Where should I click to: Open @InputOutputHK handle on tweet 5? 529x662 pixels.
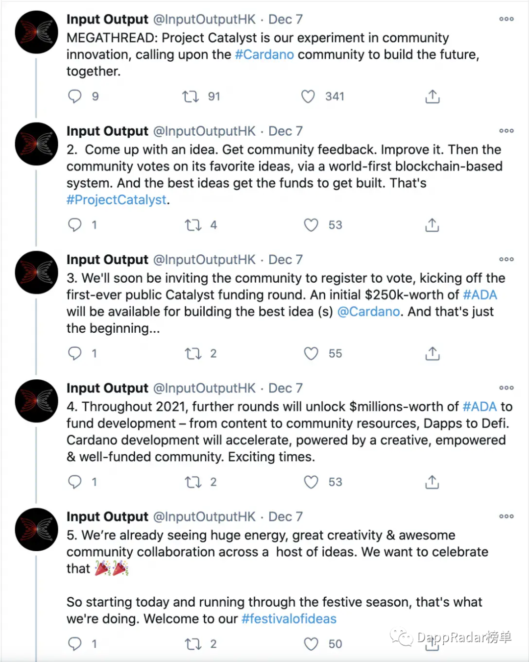point(204,516)
